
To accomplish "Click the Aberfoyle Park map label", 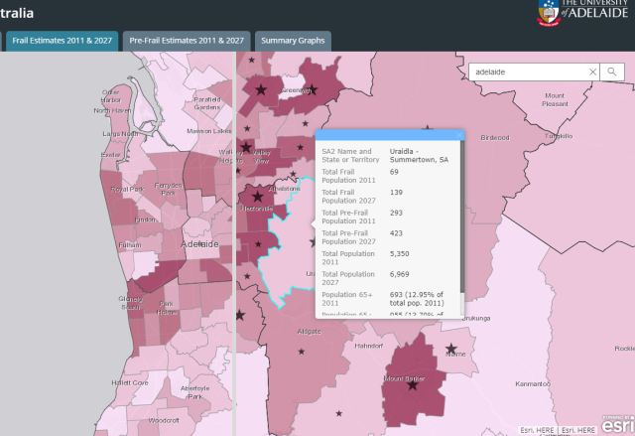I will pos(195,392).
